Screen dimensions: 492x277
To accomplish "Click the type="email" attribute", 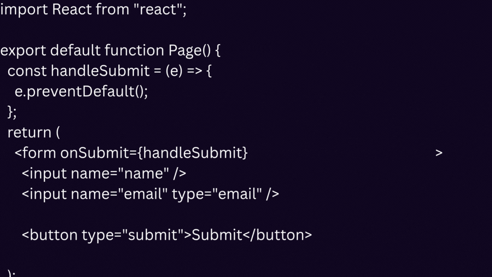I will point(217,194).
